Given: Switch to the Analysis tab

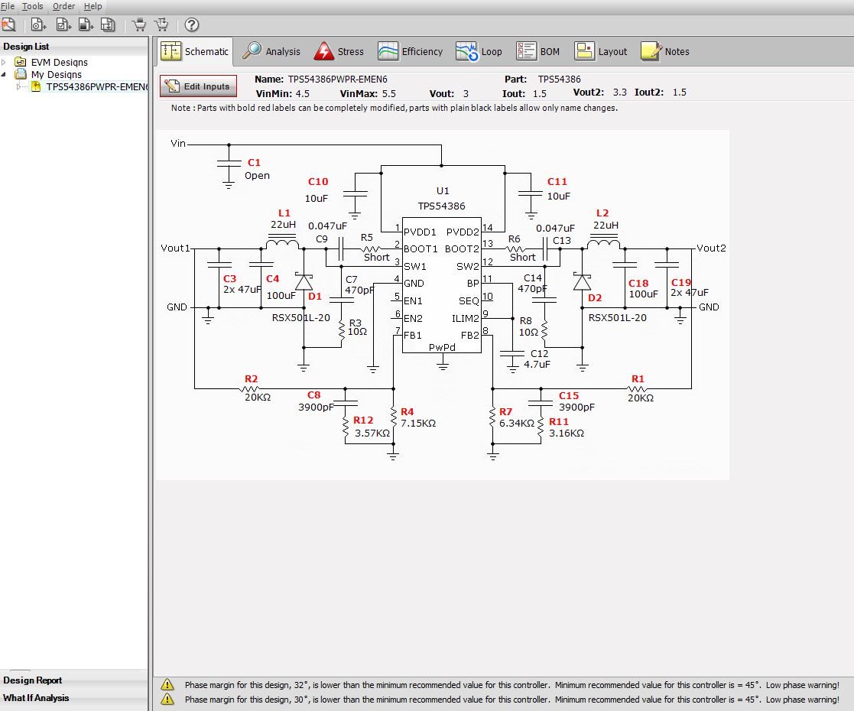Looking at the screenshot, I should (271, 51).
